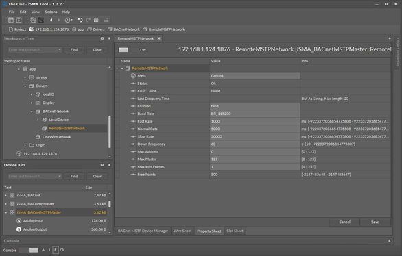
Task: Maximize the Device Kits panel icon
Action: coord(102,165)
